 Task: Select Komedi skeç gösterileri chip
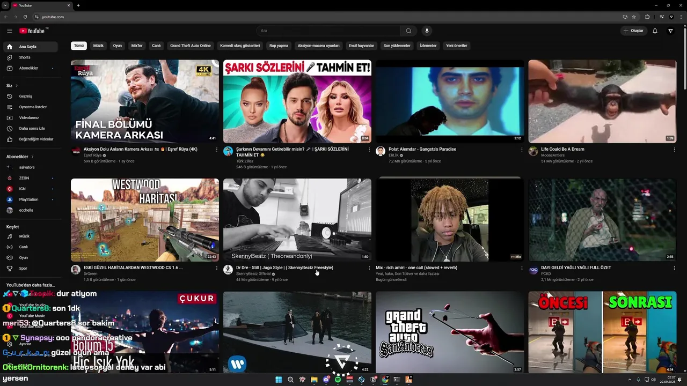(240, 46)
